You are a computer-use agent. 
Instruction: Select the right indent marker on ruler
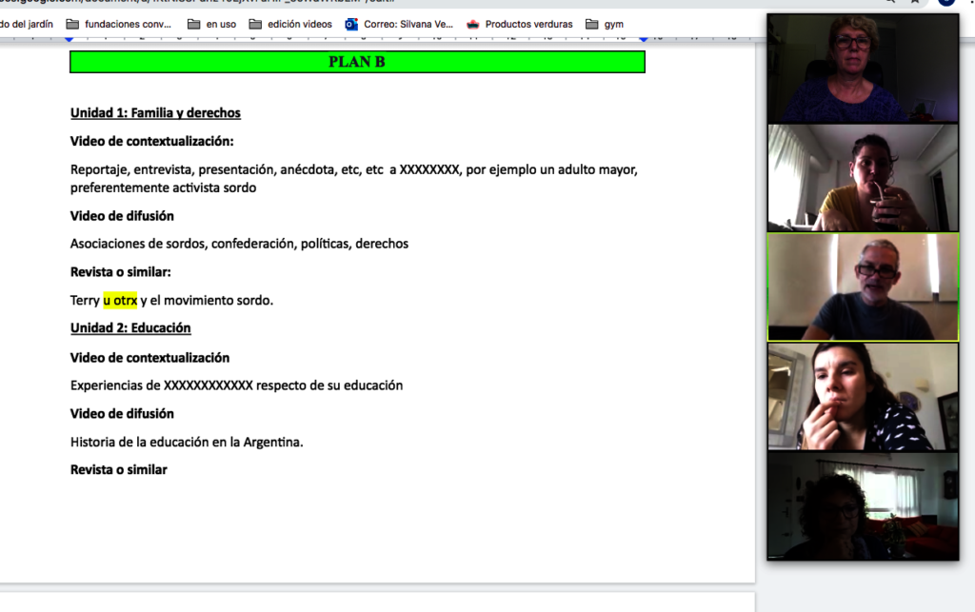tap(644, 38)
